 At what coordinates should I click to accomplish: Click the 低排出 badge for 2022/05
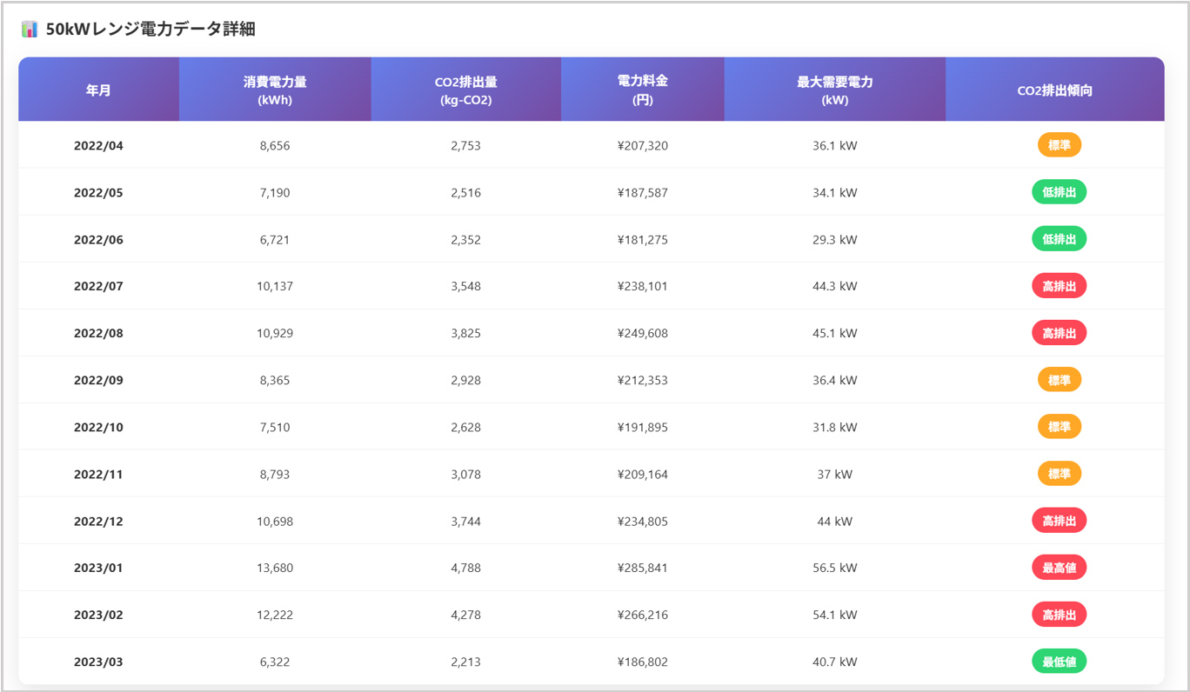(1059, 192)
